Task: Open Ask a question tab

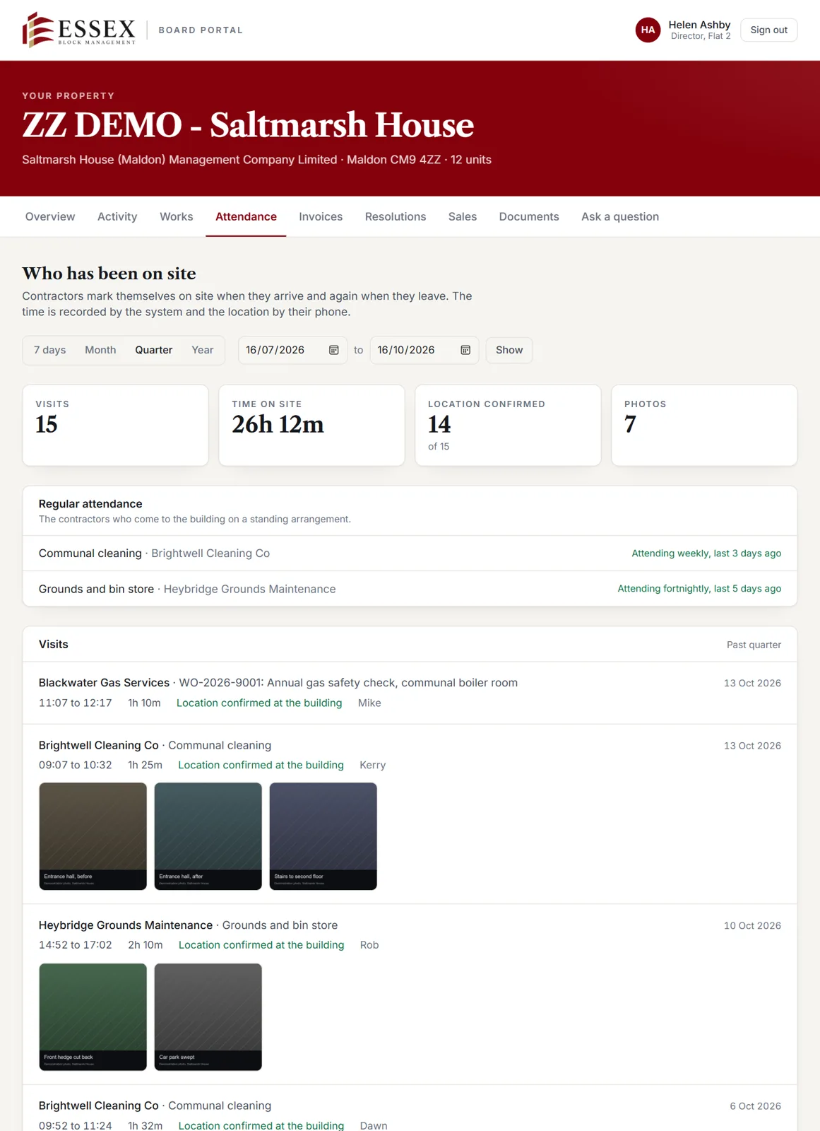Action: point(620,216)
